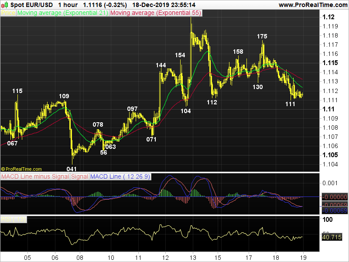Select the Moving average (Exponential 21) legend
Viewport: 349px width, 262px height.
[63, 13]
